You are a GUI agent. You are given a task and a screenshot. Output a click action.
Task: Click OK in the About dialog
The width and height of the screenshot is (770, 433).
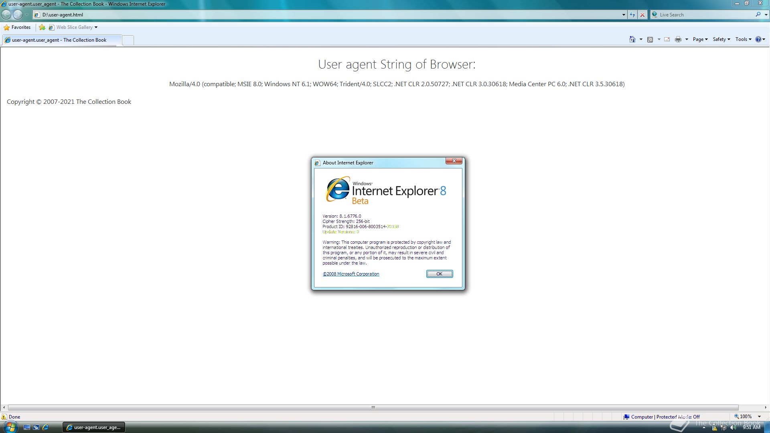pyautogui.click(x=440, y=274)
